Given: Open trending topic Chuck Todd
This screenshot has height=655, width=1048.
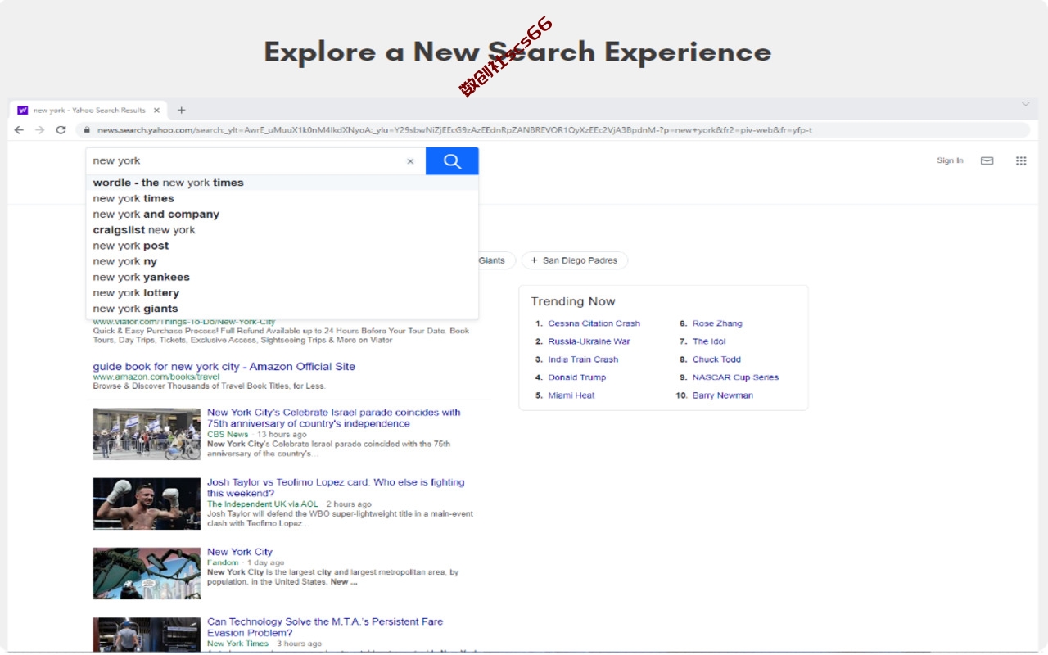Looking at the screenshot, I should pos(716,359).
